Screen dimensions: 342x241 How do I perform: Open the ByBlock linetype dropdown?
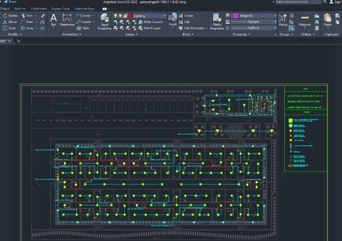(x=275, y=28)
